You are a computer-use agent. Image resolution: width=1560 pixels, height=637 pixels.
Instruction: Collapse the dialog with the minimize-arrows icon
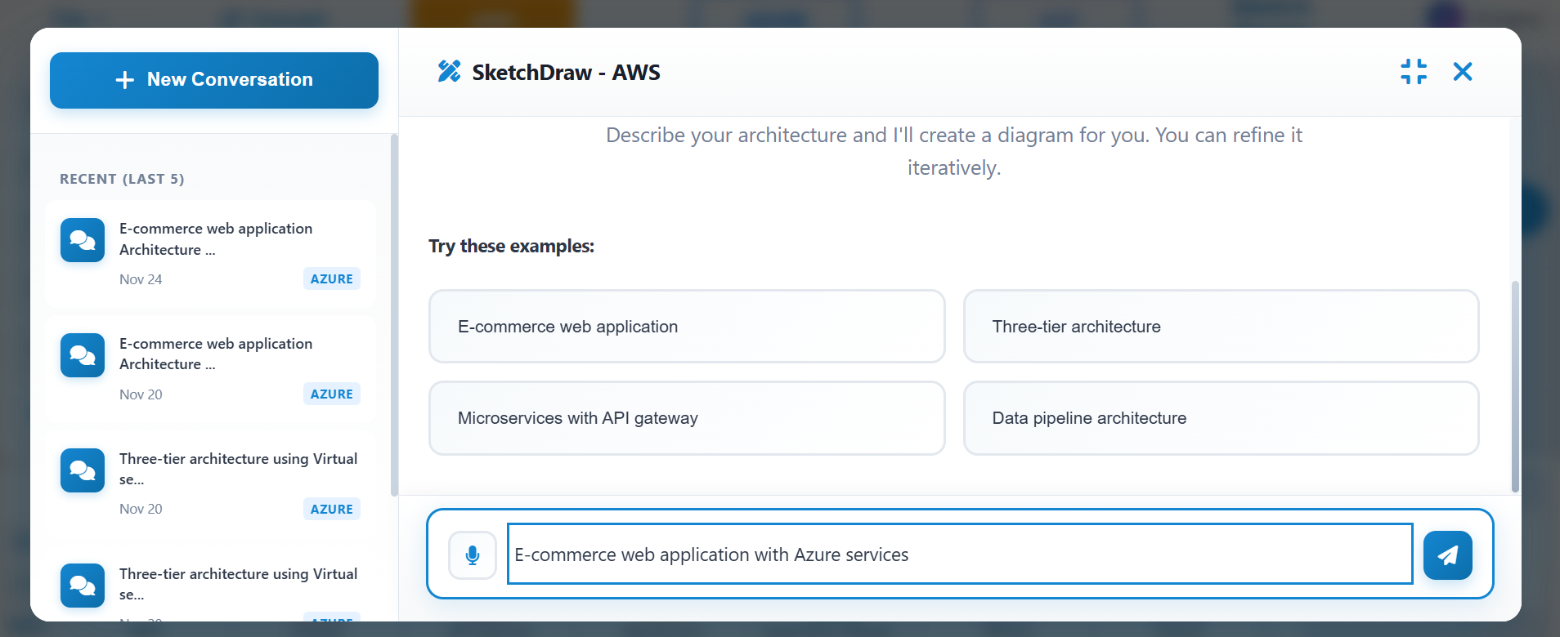(x=1414, y=72)
